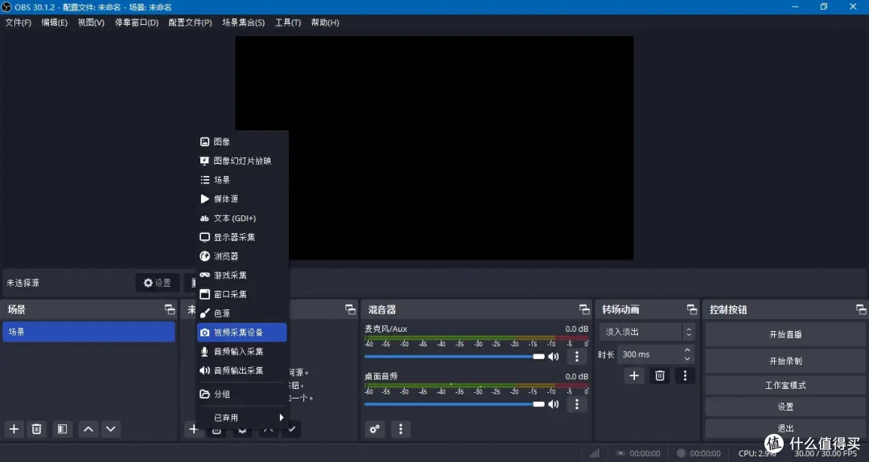This screenshot has height=462, width=869.
Task: Pop out the 控制按钮 dock panel
Action: tap(861, 310)
